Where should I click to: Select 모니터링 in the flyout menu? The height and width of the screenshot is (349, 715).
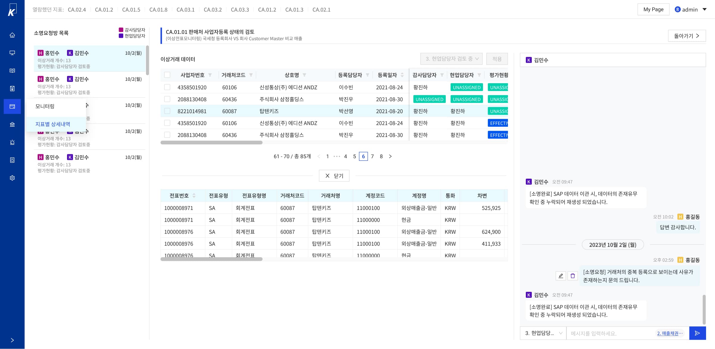click(x=45, y=106)
